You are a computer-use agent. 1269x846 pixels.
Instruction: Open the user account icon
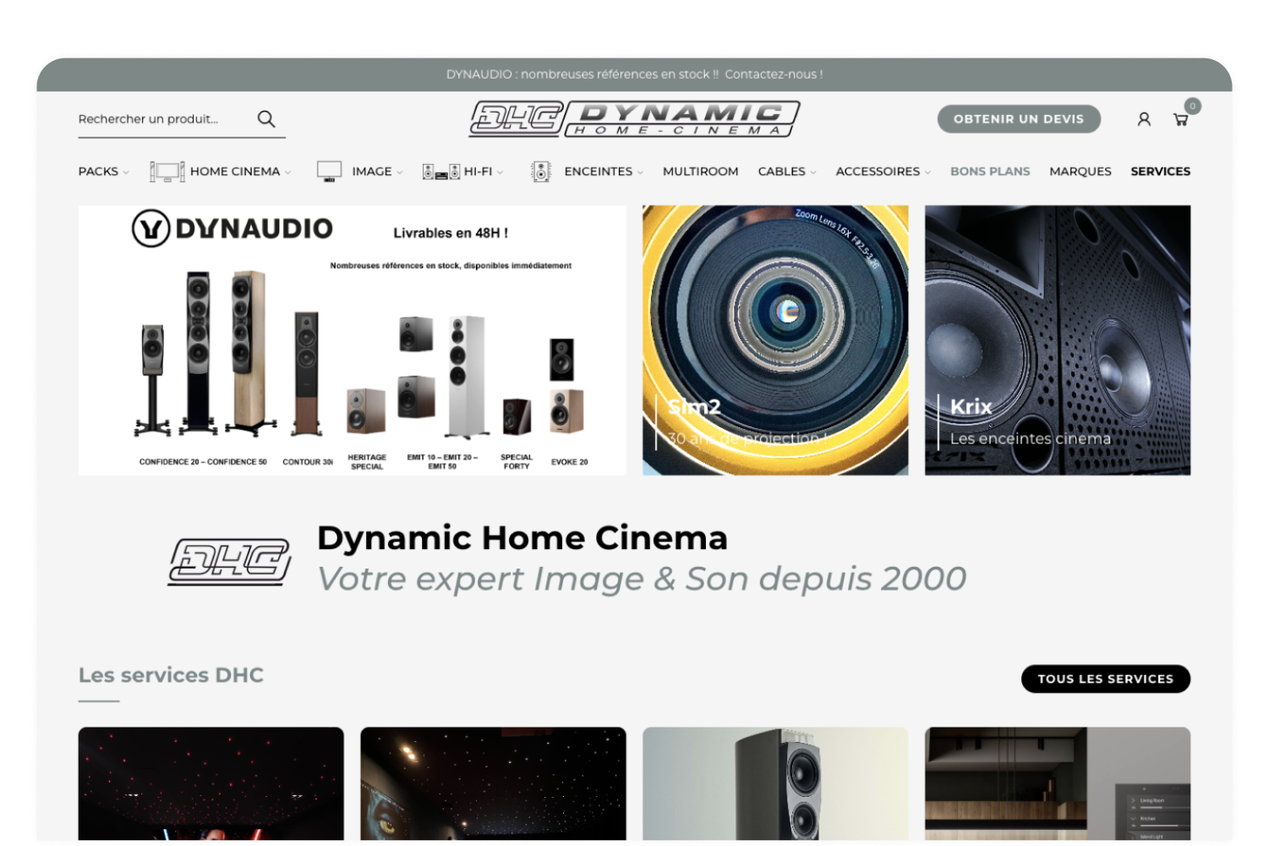[1144, 119]
